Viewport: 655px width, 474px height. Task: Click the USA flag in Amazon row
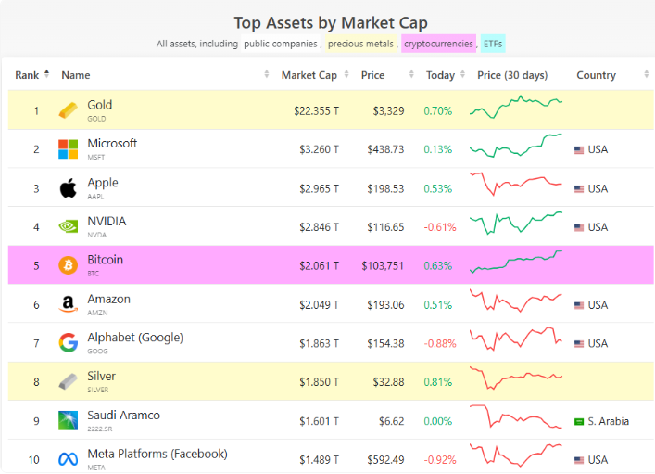(x=579, y=305)
